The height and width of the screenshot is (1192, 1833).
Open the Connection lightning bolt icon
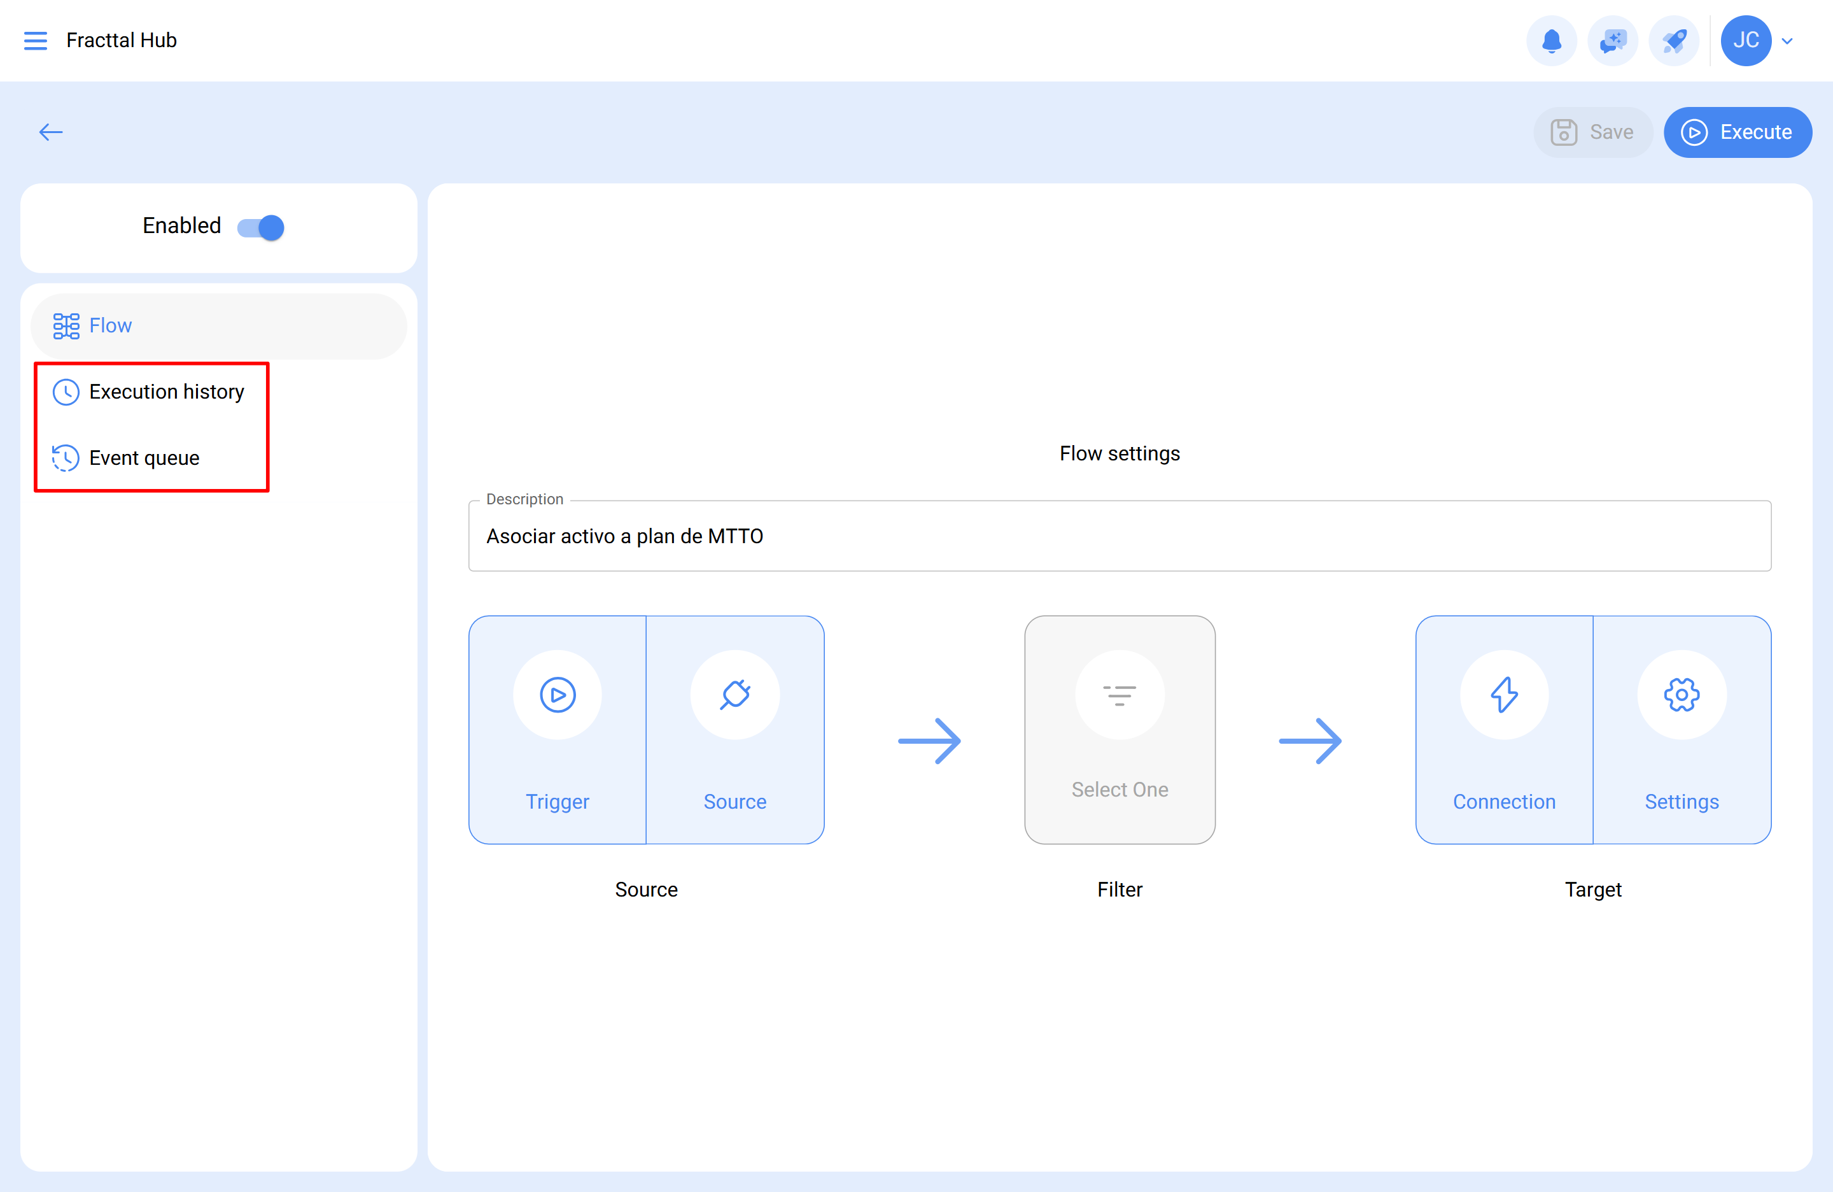click(1503, 694)
